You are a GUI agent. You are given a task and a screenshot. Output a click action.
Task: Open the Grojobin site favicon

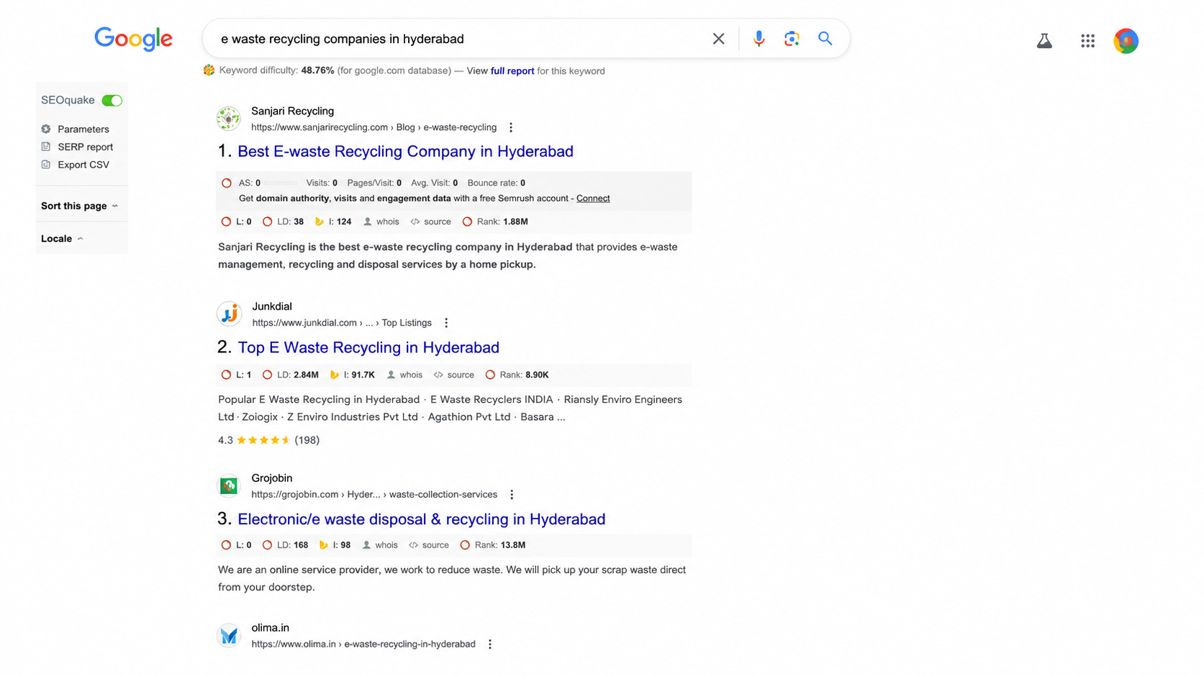pyautogui.click(x=229, y=486)
